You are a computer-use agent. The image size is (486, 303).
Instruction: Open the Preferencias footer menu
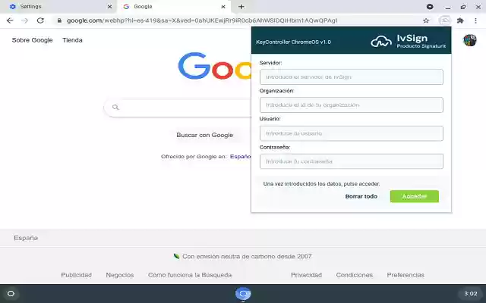tap(406, 275)
